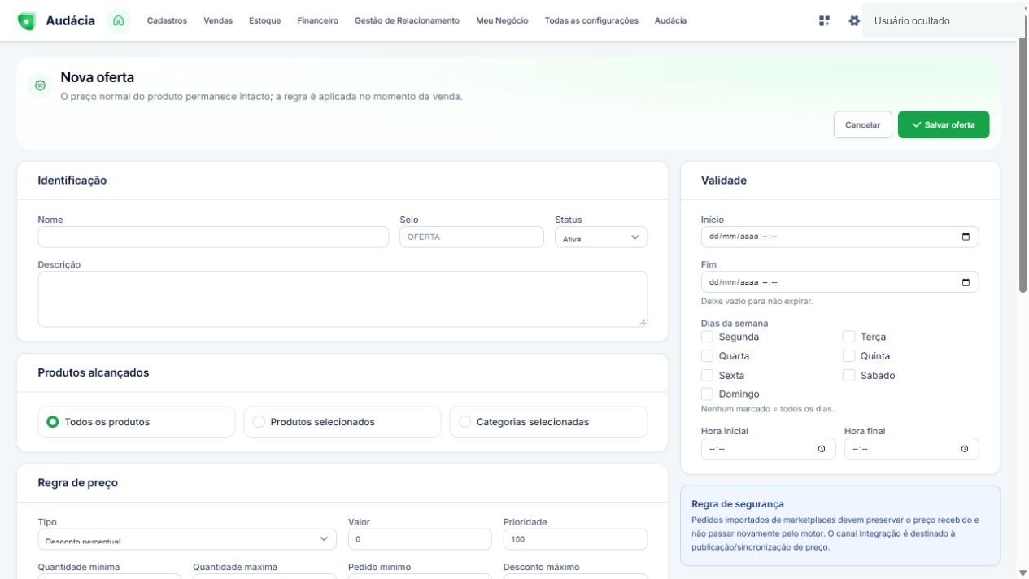1029x579 pixels.
Task: Enable the Quarta checkbox
Action: click(707, 356)
